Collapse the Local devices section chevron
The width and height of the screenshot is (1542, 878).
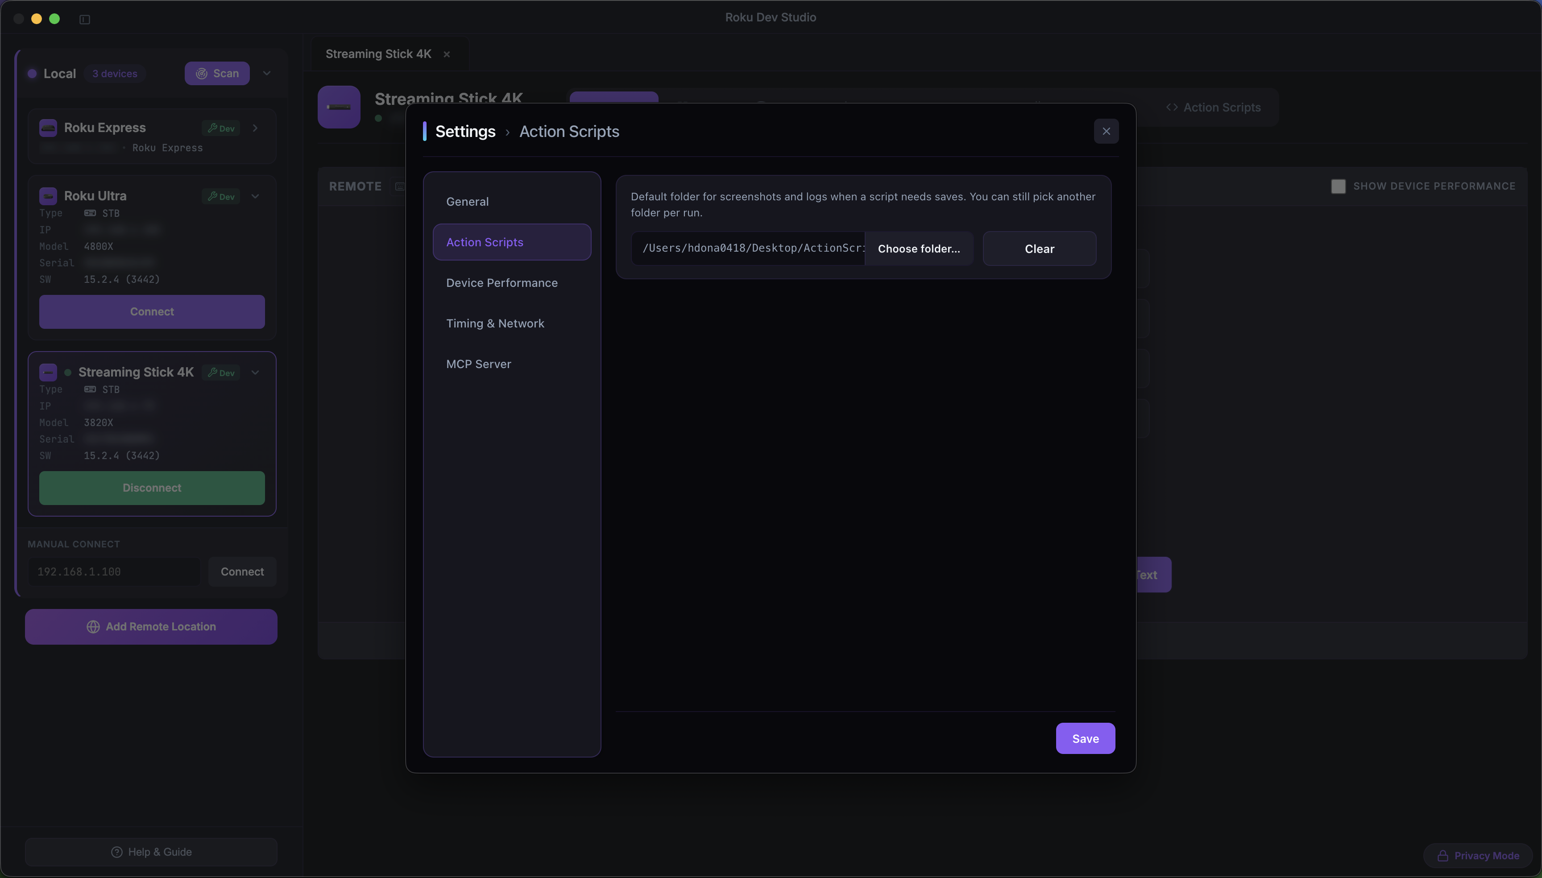click(x=266, y=74)
